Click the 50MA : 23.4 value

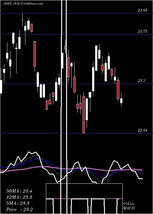coord(19,191)
